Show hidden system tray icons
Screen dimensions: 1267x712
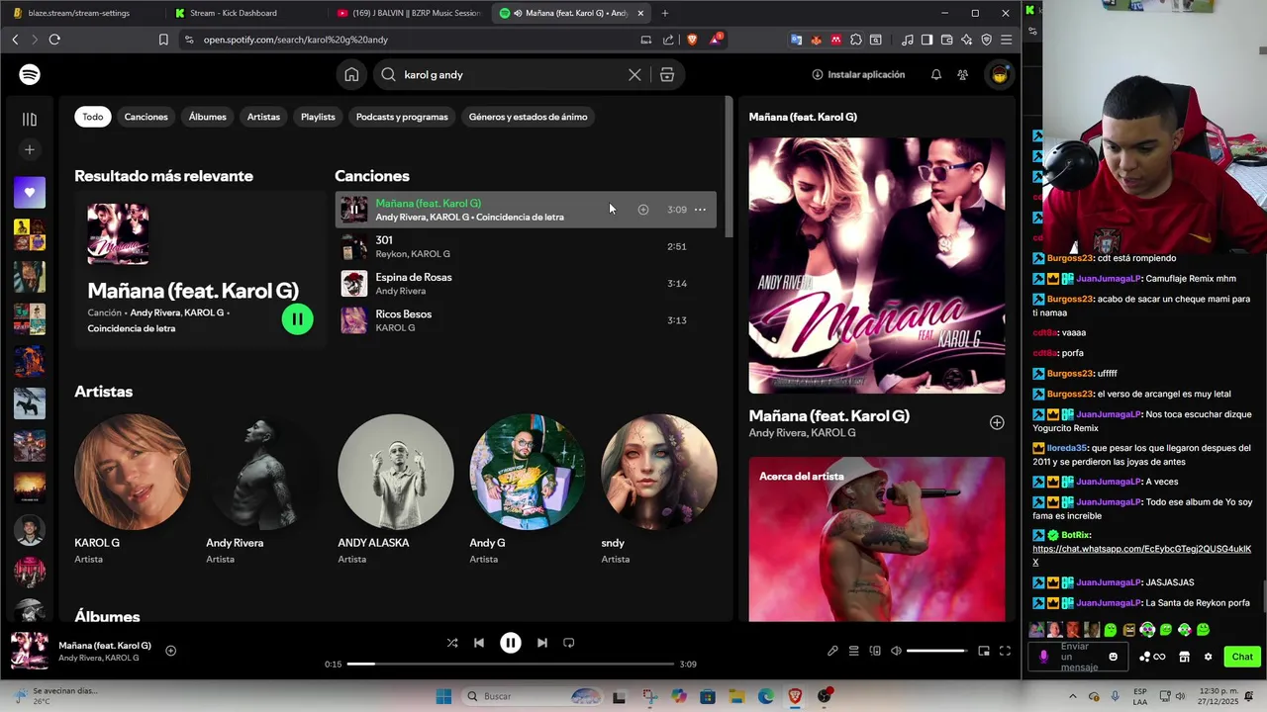click(x=1073, y=696)
